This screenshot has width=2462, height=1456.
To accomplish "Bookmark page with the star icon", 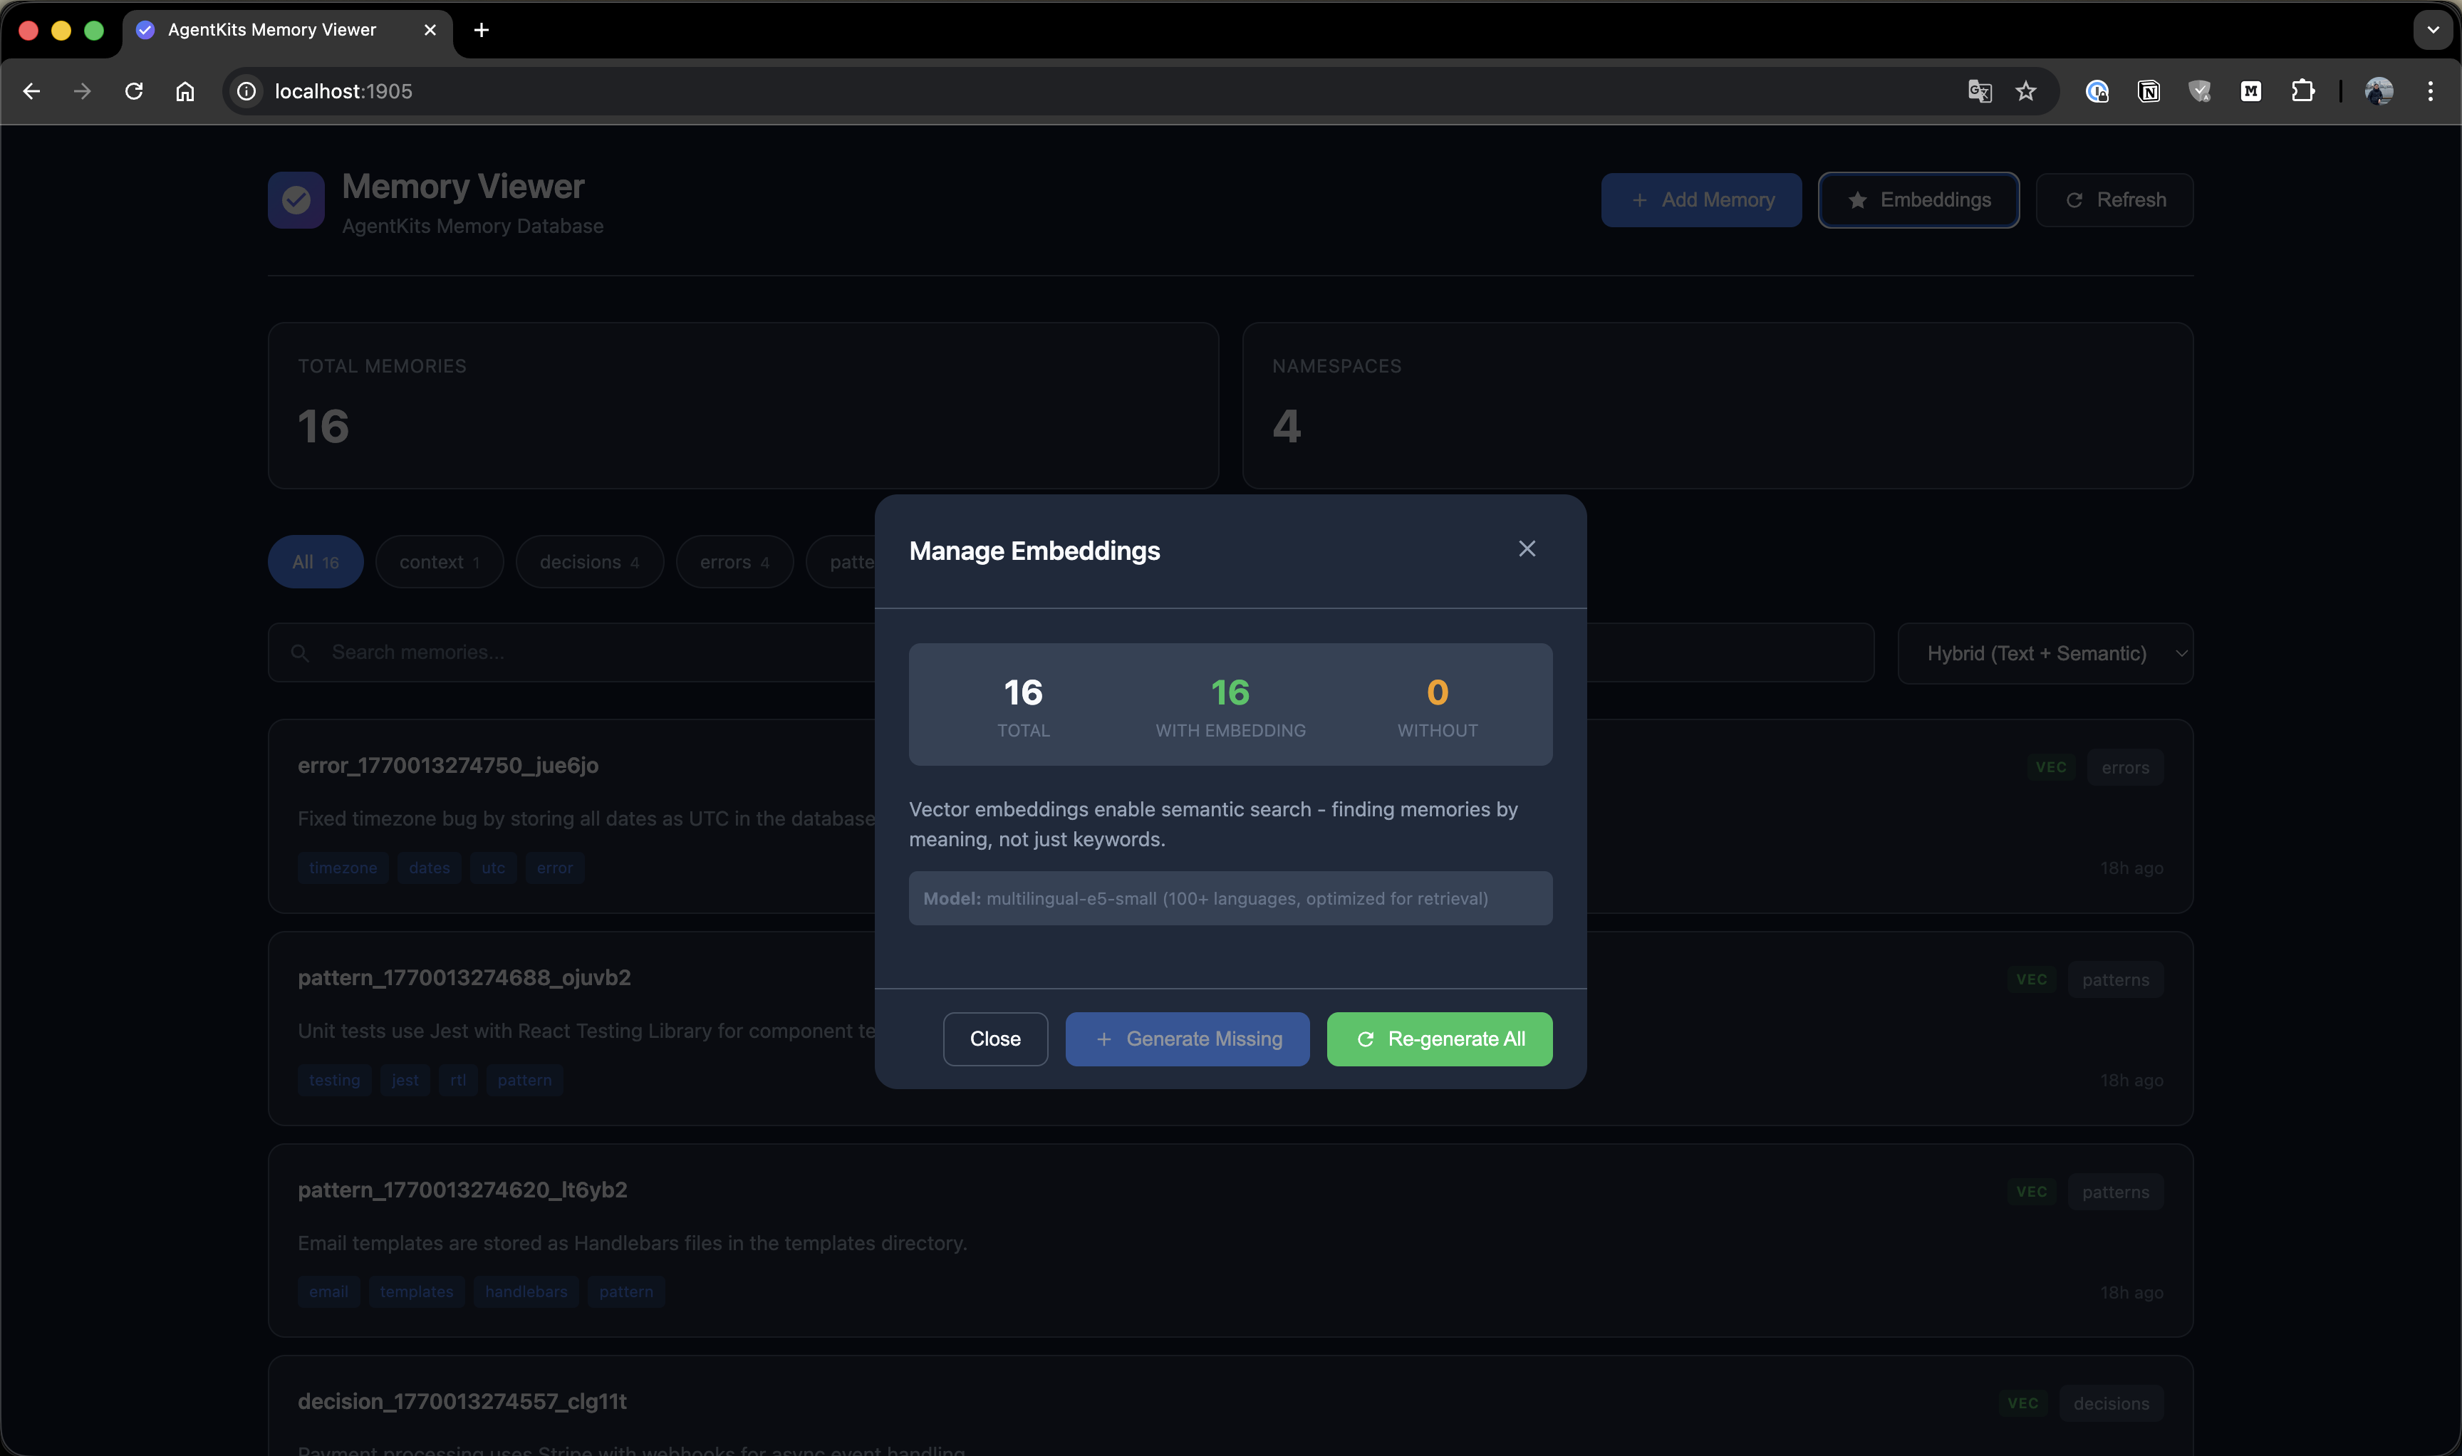I will coord(2025,91).
